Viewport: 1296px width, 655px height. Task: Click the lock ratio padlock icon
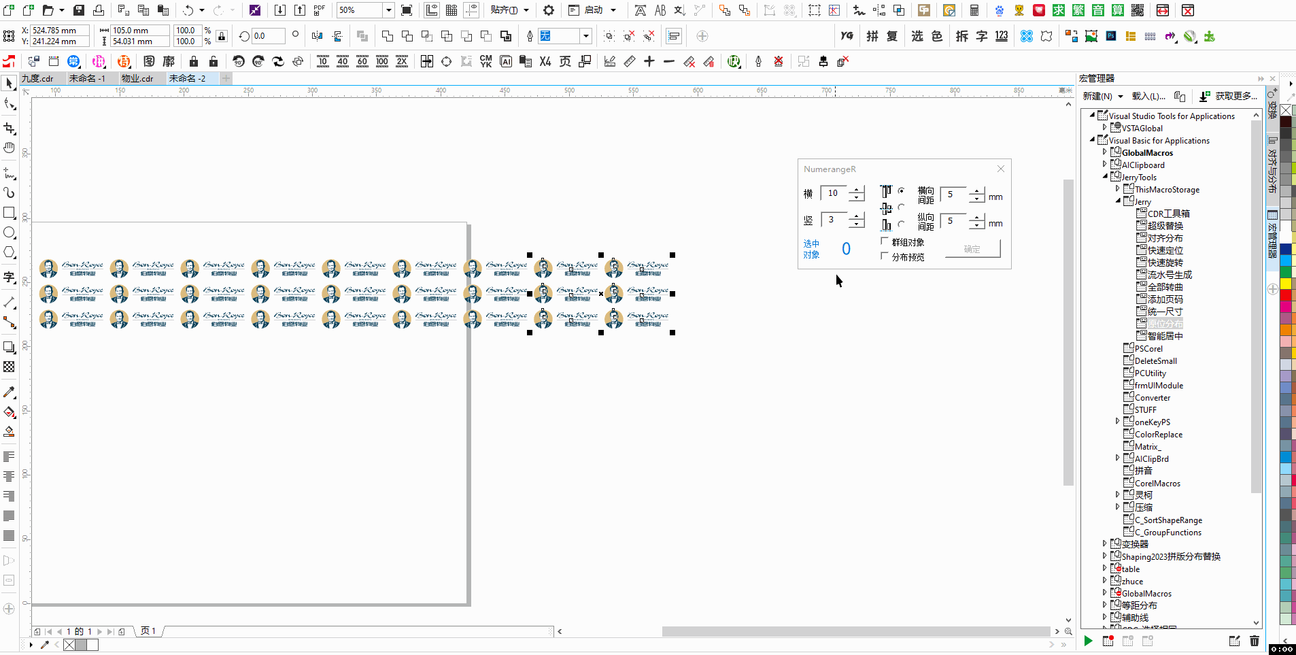click(222, 36)
